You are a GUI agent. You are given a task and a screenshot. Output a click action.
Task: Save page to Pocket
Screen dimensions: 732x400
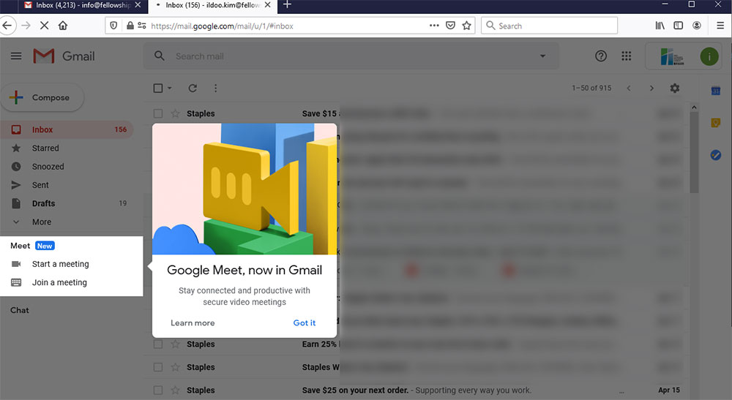click(x=450, y=26)
